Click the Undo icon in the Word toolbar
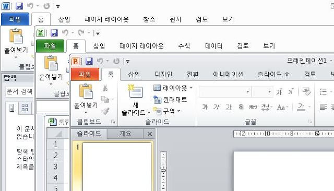The height and width of the screenshot is (191, 334). tap(30, 6)
